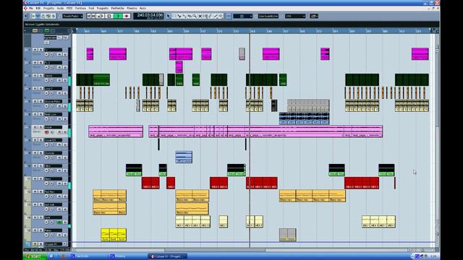Viewport: 463px width, 260px height.
Task: Click green icon in track list header
Action: (46, 30)
